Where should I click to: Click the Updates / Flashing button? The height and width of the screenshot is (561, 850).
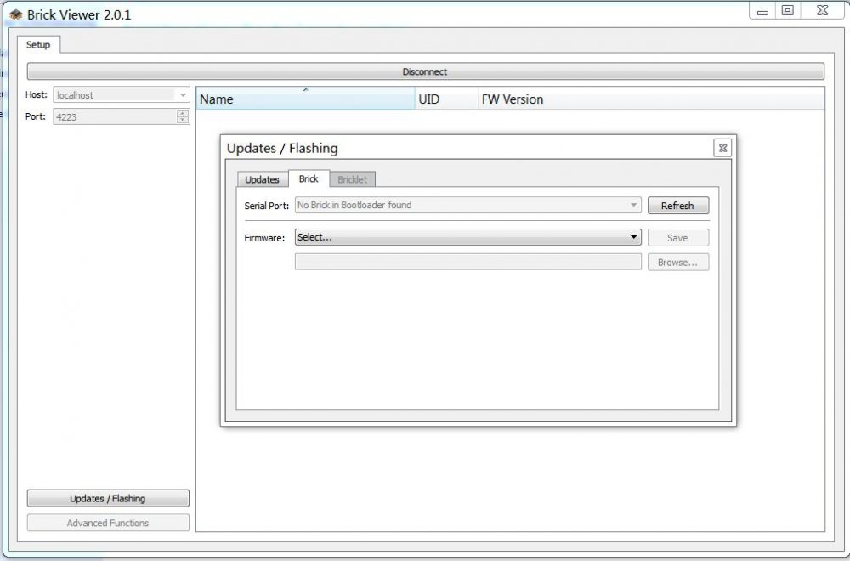pyautogui.click(x=108, y=499)
